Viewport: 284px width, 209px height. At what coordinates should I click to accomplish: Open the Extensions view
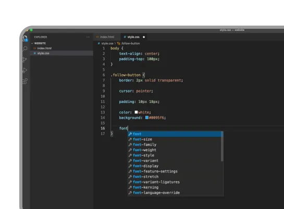coord(25,81)
